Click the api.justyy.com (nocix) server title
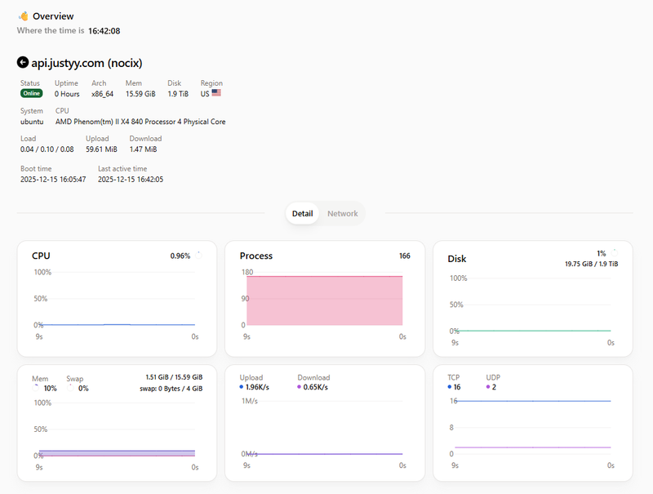This screenshot has width=653, height=494. [x=87, y=62]
